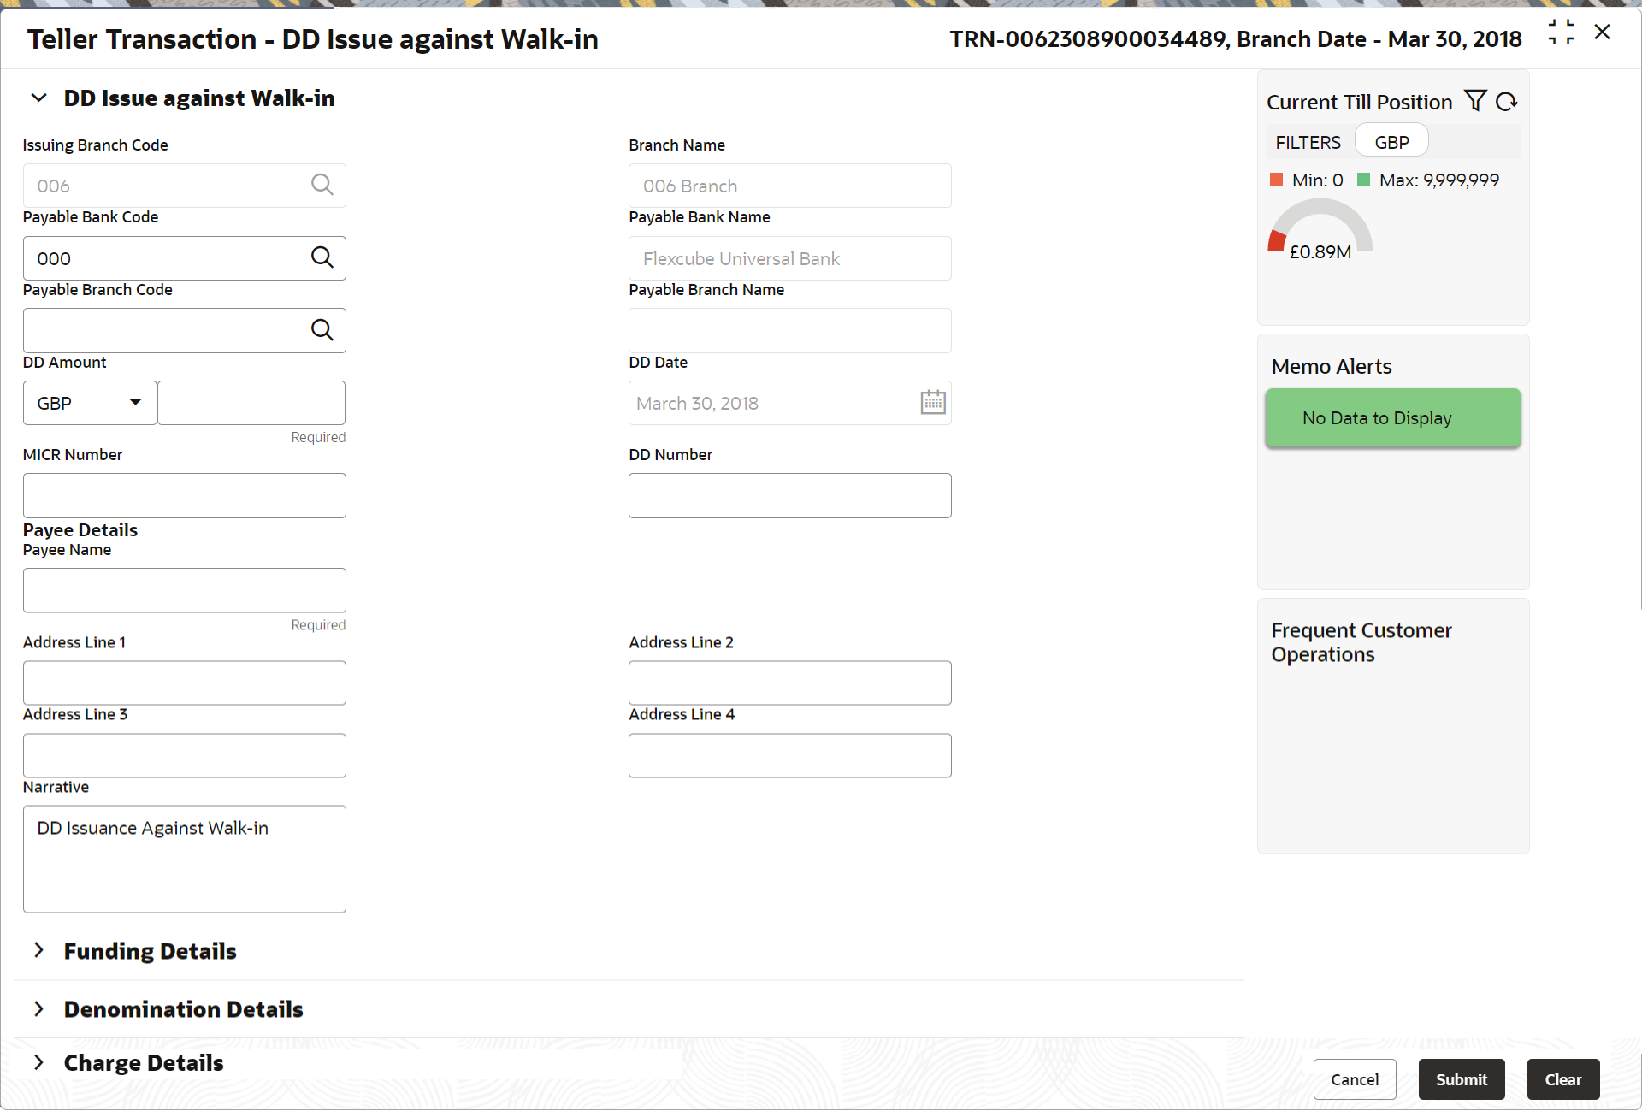
Task: Select the GBP filter chip
Action: 1391,142
